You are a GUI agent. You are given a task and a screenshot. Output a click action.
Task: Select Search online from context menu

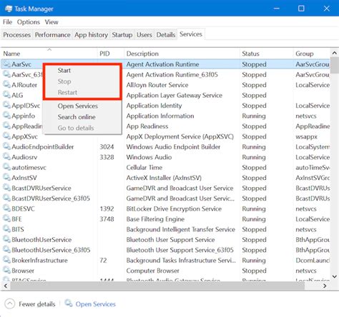click(x=77, y=117)
